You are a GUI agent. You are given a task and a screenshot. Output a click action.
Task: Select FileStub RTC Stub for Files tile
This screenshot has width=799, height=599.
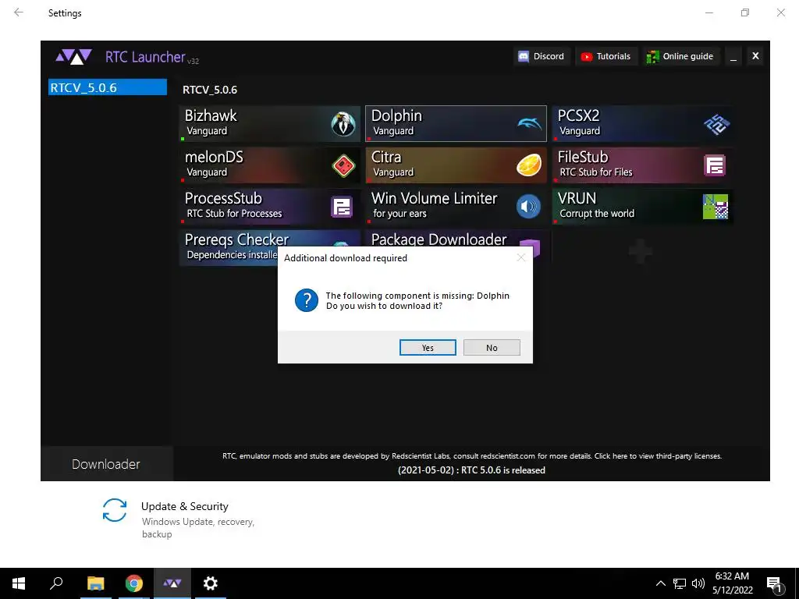pos(643,165)
